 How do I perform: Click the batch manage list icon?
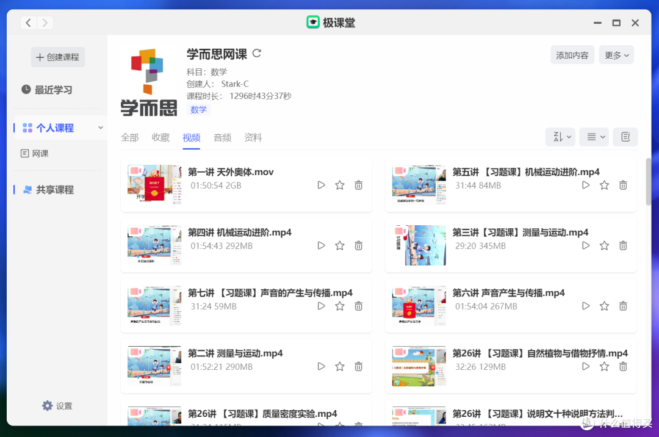pyautogui.click(x=625, y=137)
